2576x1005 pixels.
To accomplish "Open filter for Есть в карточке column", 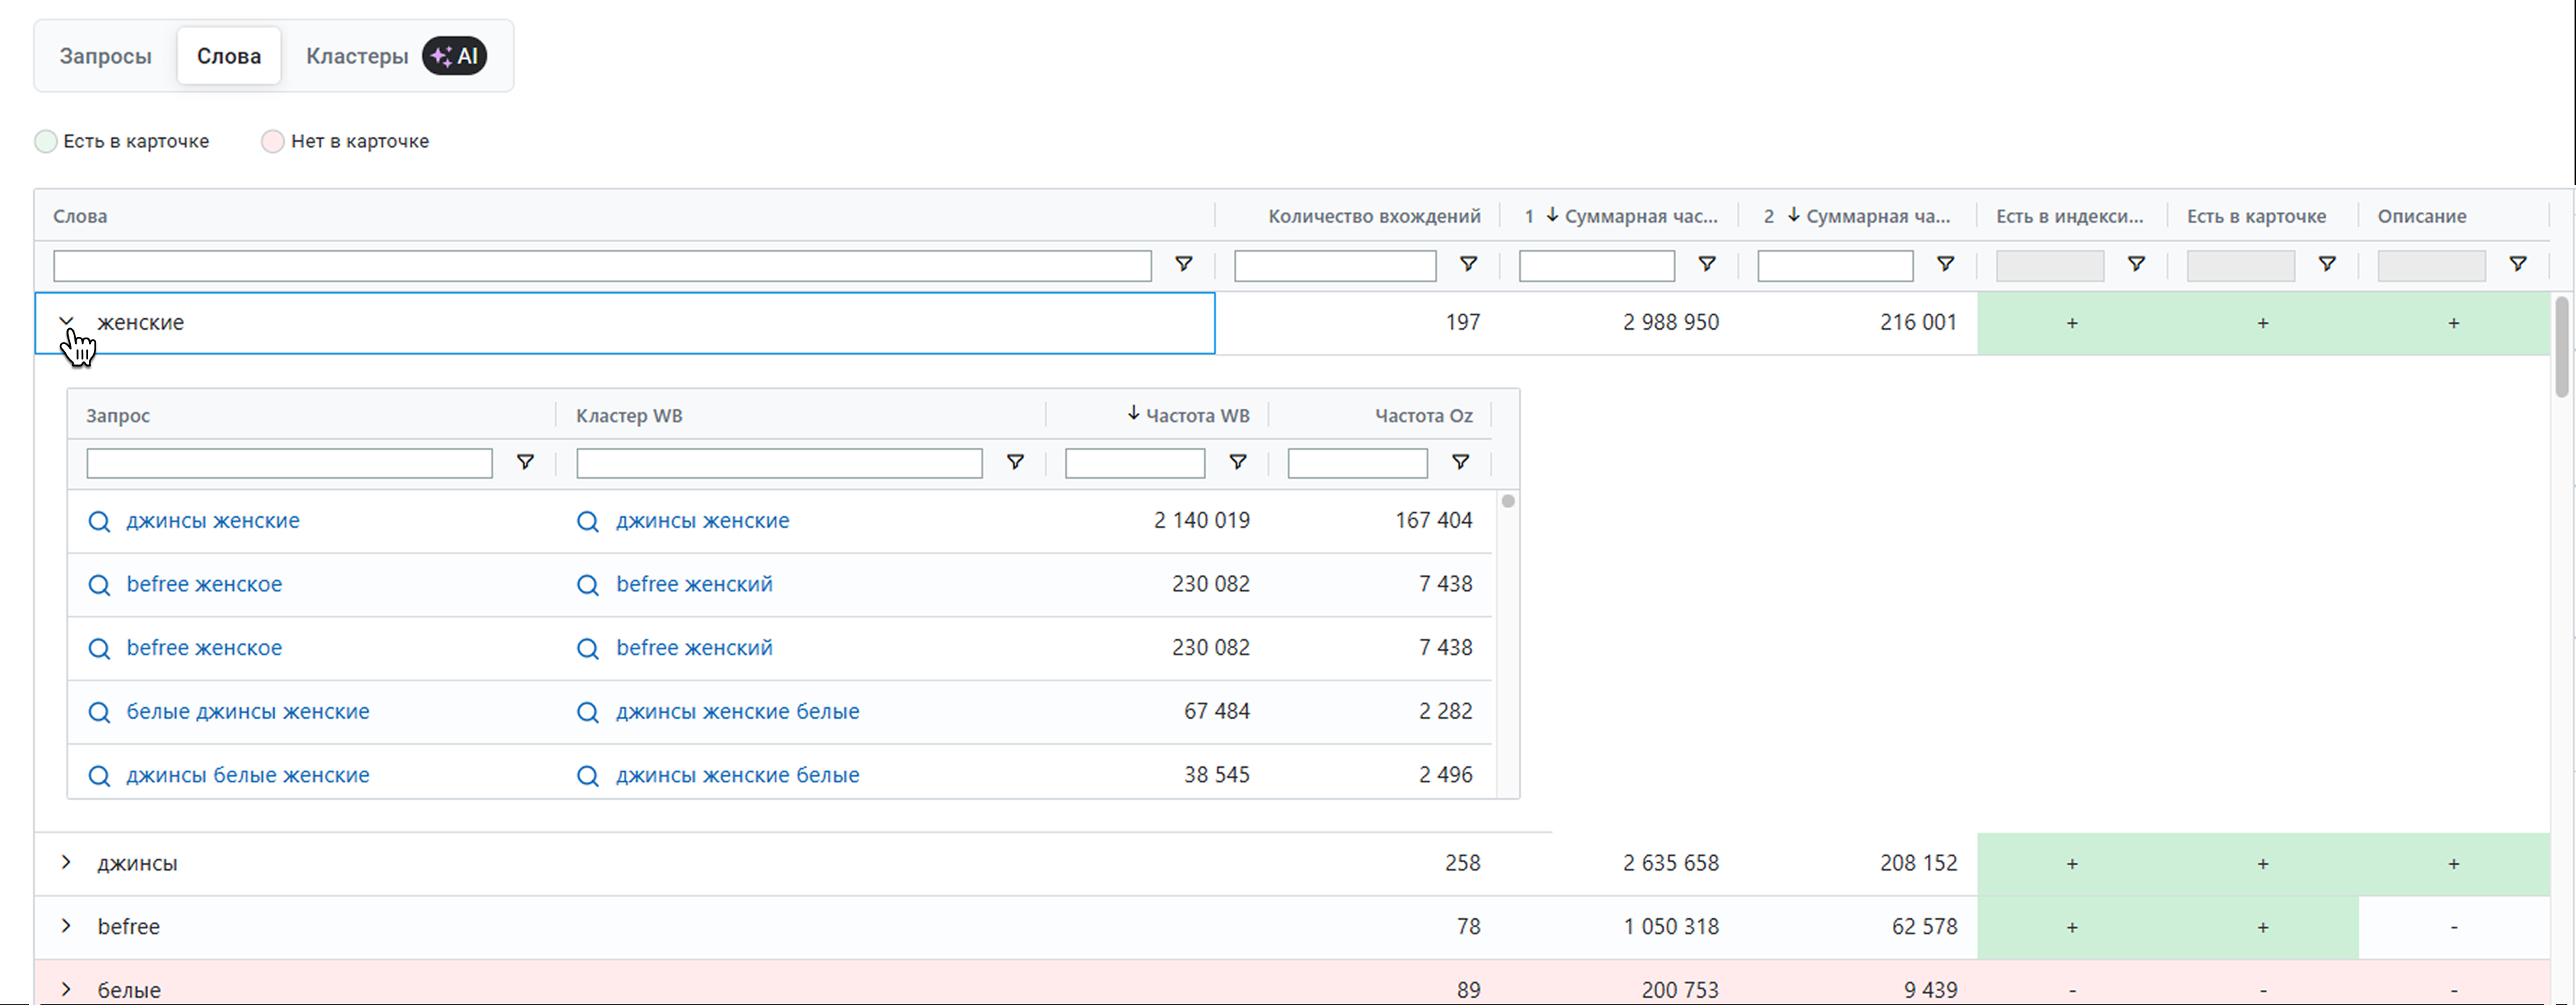I will (2326, 264).
